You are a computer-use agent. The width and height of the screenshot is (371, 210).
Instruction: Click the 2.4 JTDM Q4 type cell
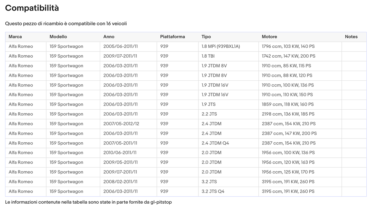[x=215, y=143]
